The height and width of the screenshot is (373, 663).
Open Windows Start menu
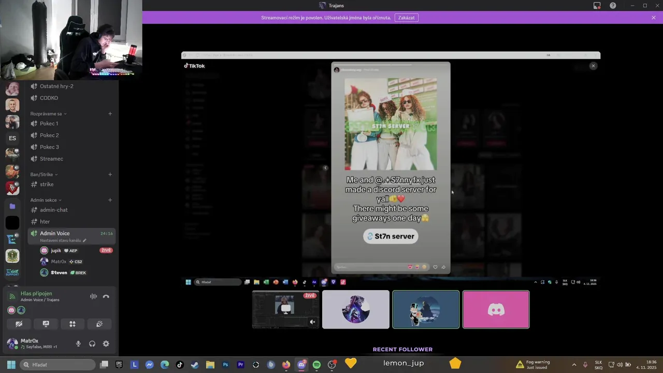(x=11, y=365)
